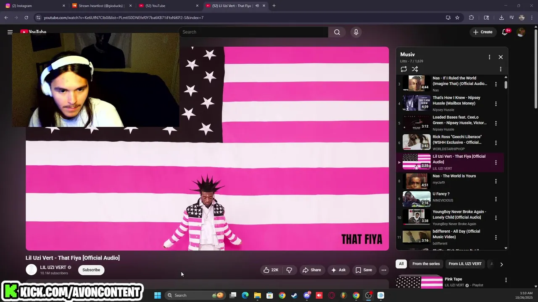This screenshot has height=302, width=538.
Task: Open the YouTube hamburger guide menu
Action: pyautogui.click(x=10, y=32)
